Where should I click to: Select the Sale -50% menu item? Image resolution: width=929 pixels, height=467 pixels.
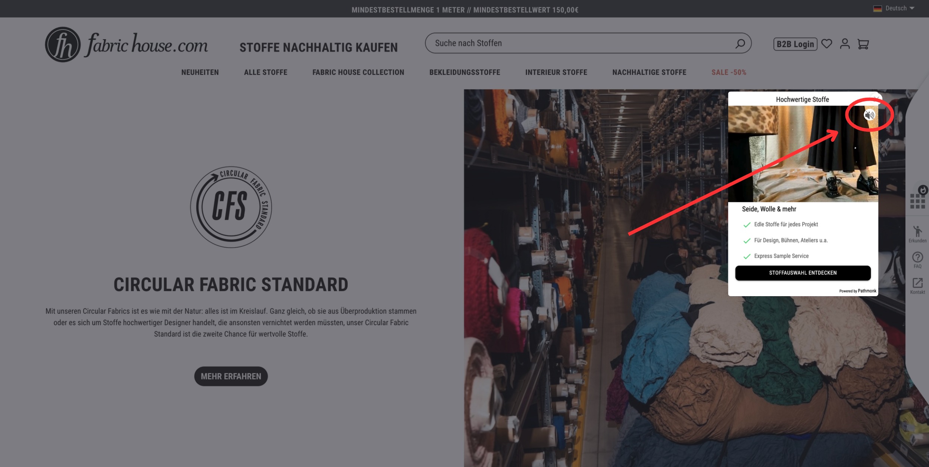click(729, 72)
